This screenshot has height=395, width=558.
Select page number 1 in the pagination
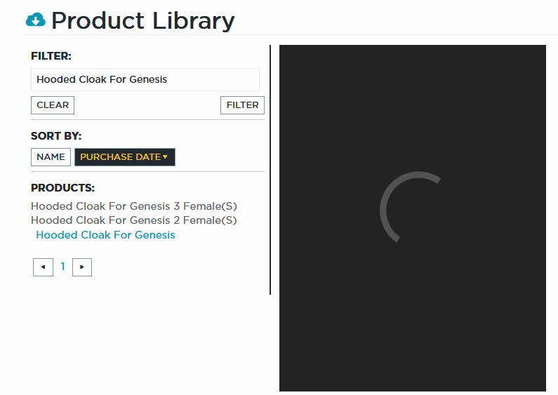[62, 267]
